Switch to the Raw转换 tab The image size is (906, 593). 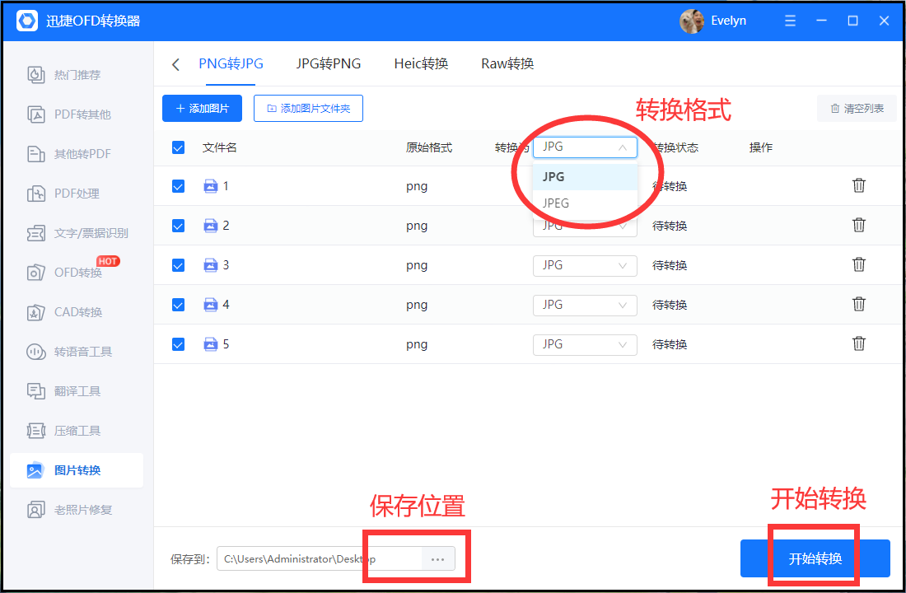click(x=507, y=63)
